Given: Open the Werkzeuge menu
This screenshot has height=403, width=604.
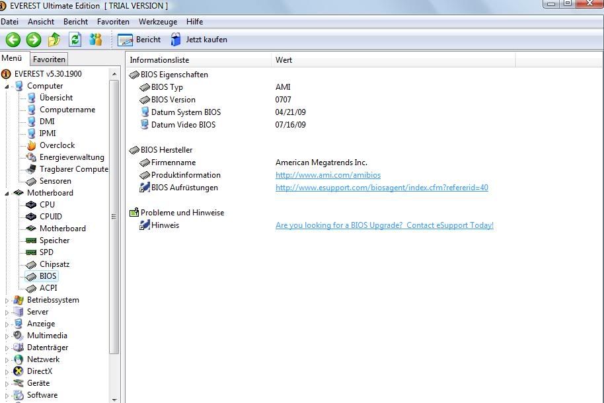Looking at the screenshot, I should click(158, 22).
